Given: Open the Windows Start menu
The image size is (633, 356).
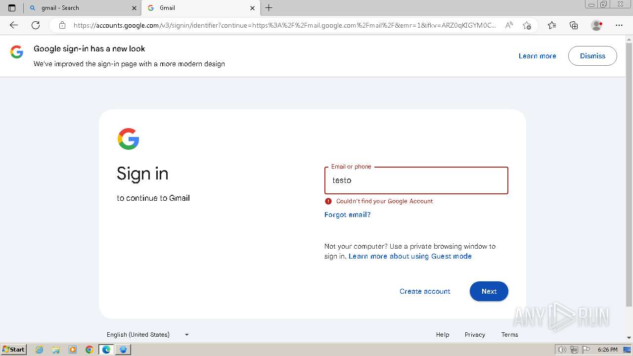Looking at the screenshot, I should (13, 350).
